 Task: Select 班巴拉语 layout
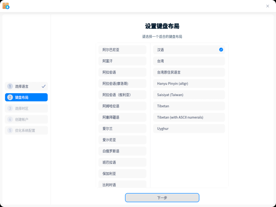(x=122, y=162)
